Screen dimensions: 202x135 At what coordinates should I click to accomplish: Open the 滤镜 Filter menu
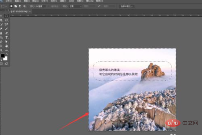click(63, 1)
